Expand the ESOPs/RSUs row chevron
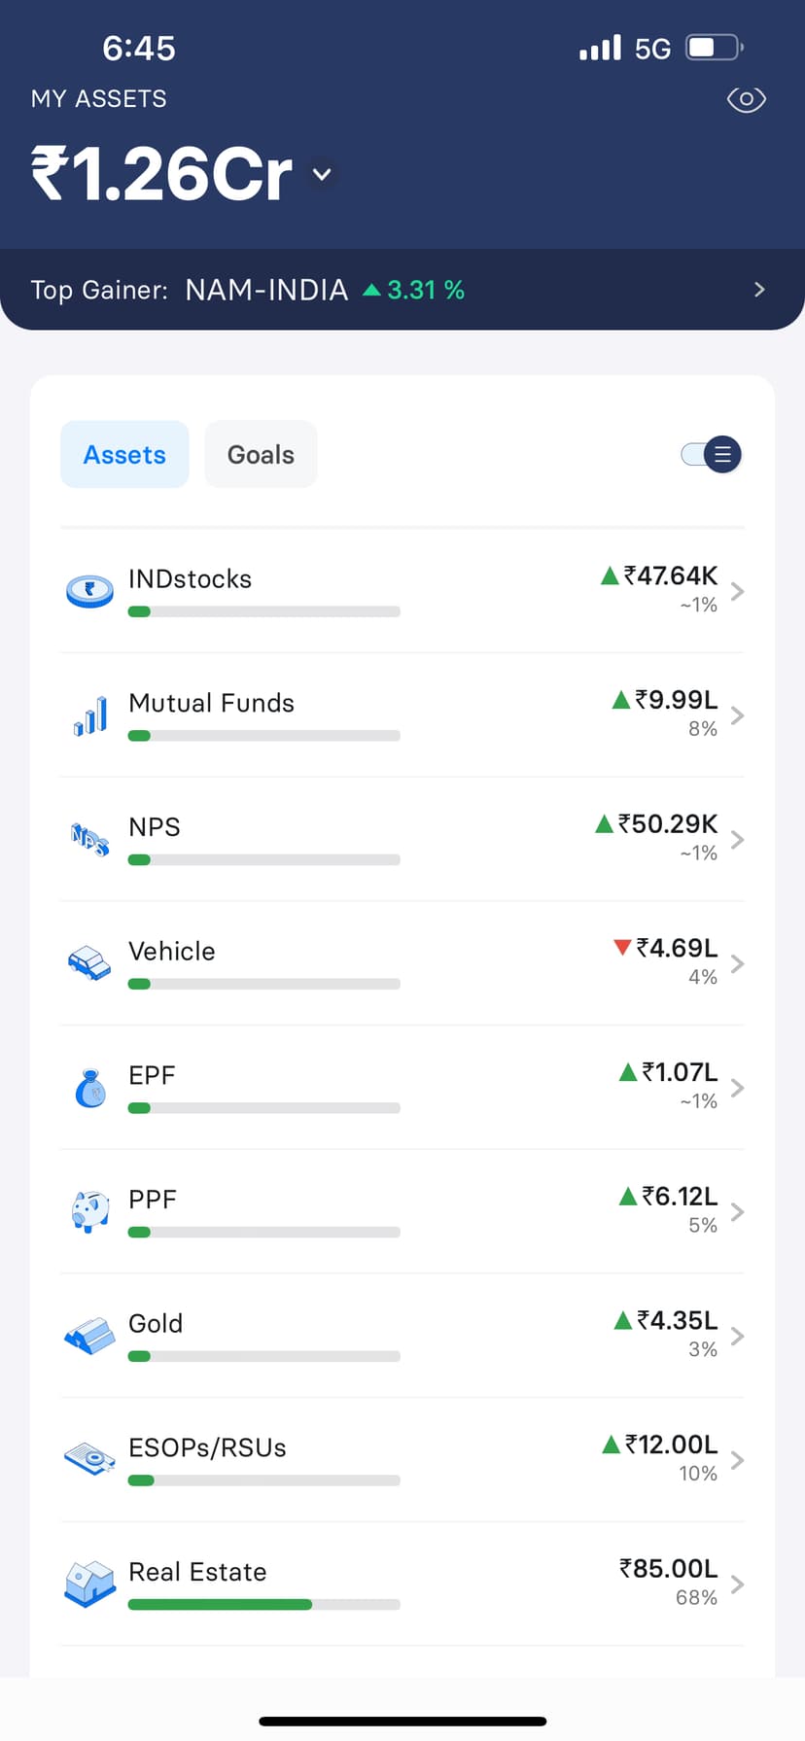The image size is (805, 1741). 738,1460
